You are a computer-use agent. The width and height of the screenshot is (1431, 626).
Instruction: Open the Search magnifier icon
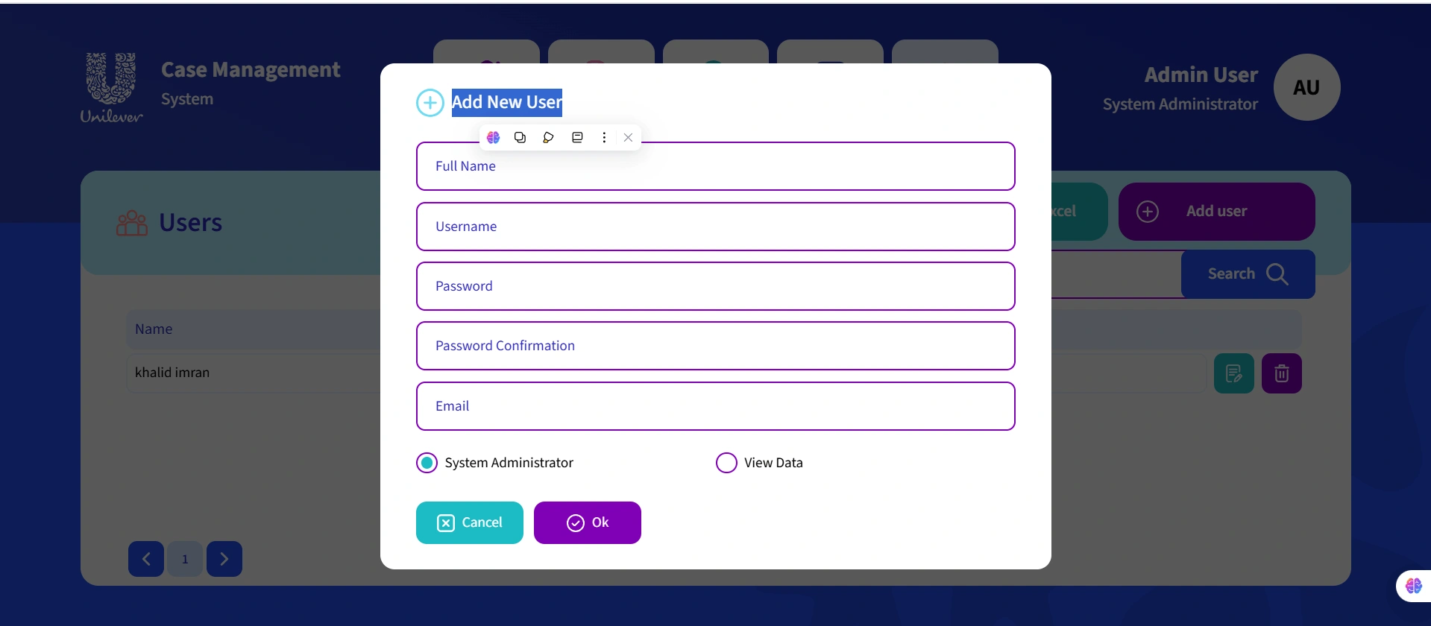click(x=1278, y=274)
